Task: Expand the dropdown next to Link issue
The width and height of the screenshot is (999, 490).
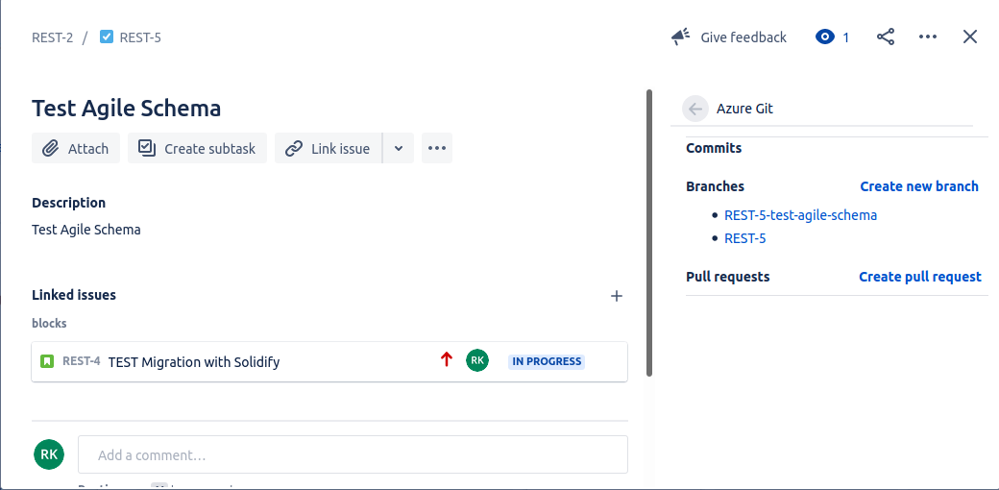Action: coord(399,149)
